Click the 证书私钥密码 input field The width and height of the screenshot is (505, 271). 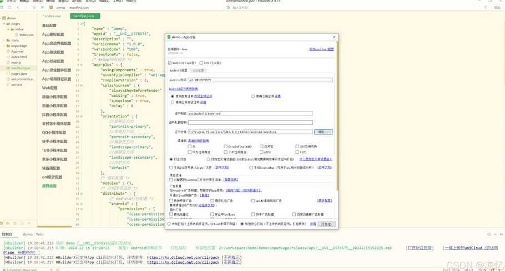(250, 122)
